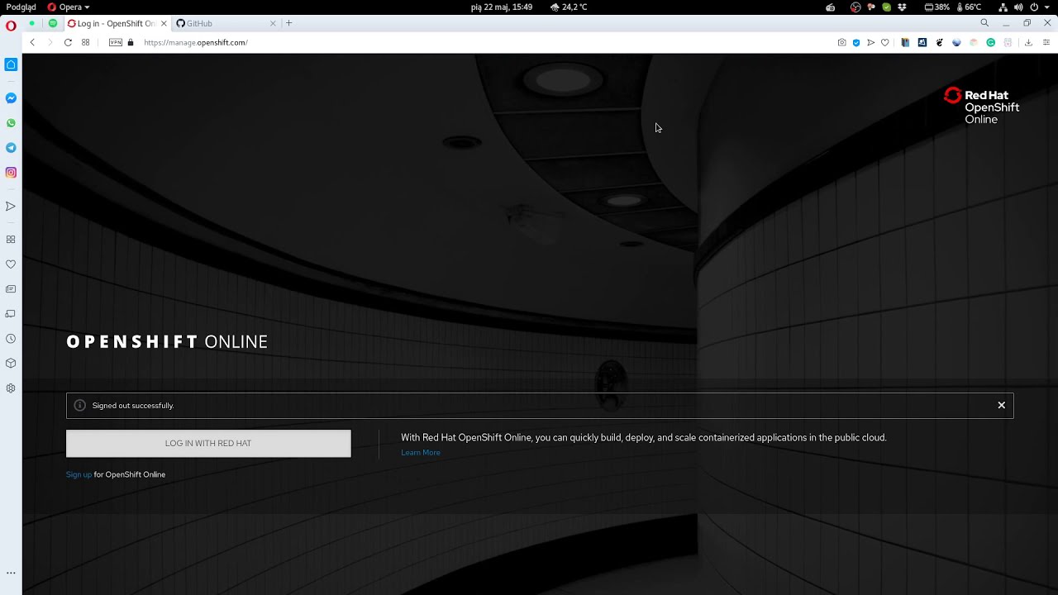
Task: Open Extensions cube icon in sidebar
Action: [x=11, y=363]
